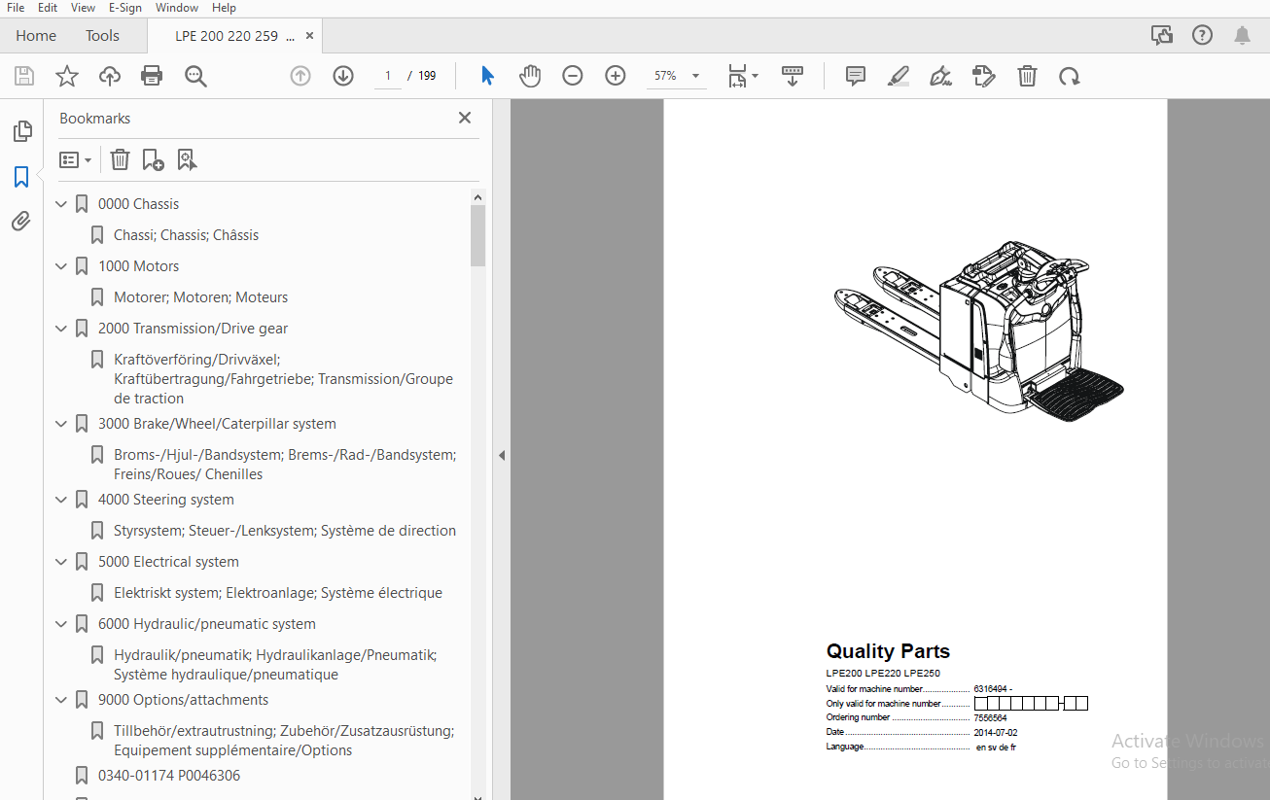The width and height of the screenshot is (1270, 800).
Task: Collapse 2000 Transmission/Drive gear bookmark
Action: point(61,329)
